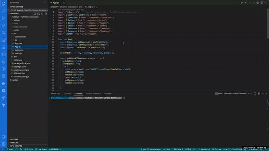Open the Docker whale icon view
This screenshot has width=269, height=151.
click(x=3, y=83)
